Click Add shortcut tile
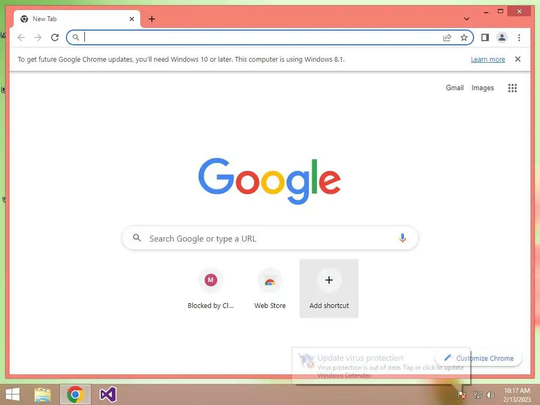The image size is (540, 405). [329, 288]
